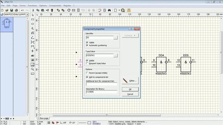Open the File menu
223x125 pixels.
tap(3, 6)
